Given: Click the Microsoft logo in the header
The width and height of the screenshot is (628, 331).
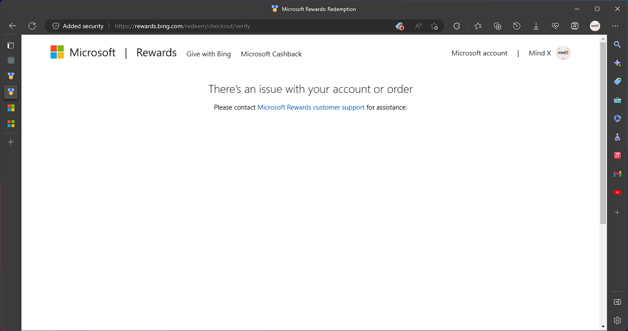Looking at the screenshot, I should click(83, 52).
